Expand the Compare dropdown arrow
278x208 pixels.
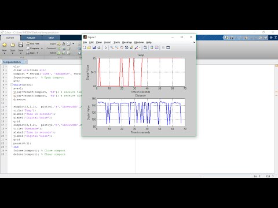(42, 49)
